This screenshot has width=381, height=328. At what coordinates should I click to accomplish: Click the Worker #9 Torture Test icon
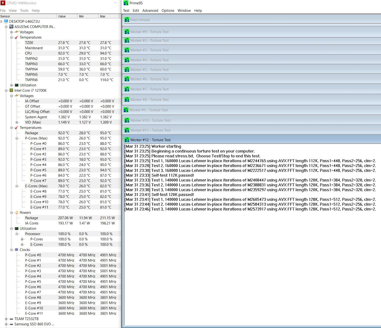[127, 32]
